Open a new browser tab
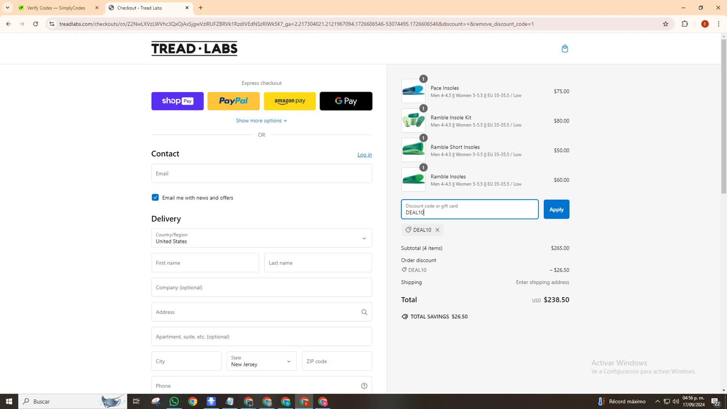727x409 pixels. 201,8
